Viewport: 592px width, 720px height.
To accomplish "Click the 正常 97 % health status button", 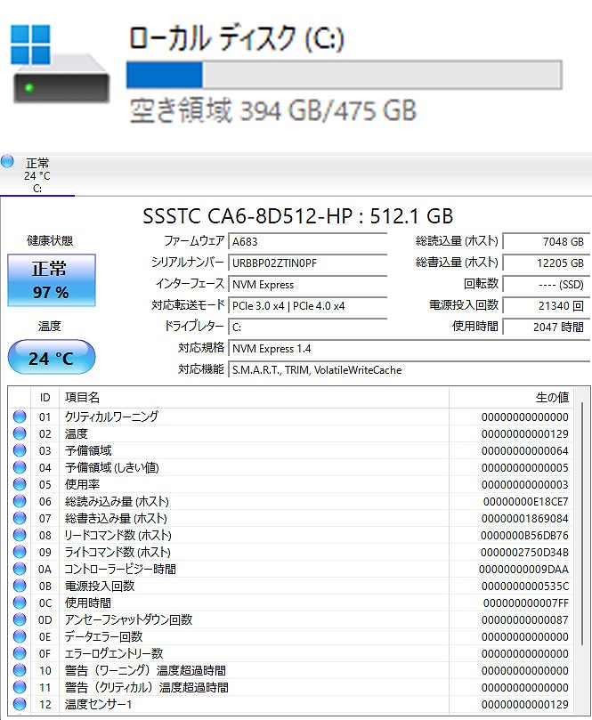I will click(51, 280).
